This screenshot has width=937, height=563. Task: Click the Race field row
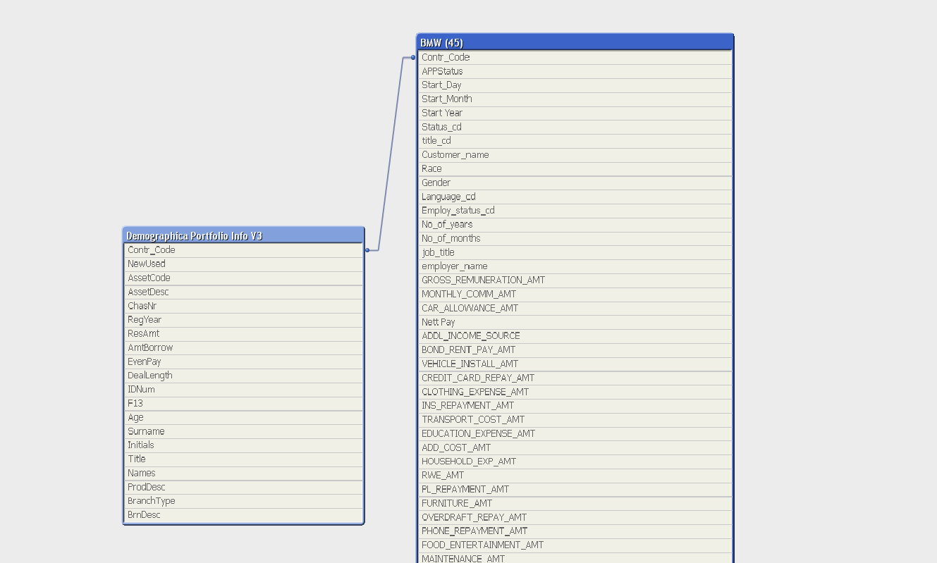[x=575, y=169]
